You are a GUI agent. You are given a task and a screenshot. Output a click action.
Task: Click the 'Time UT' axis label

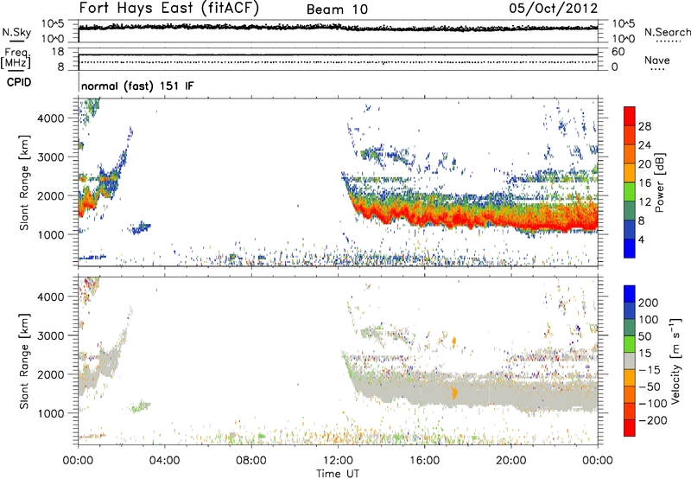tap(338, 473)
